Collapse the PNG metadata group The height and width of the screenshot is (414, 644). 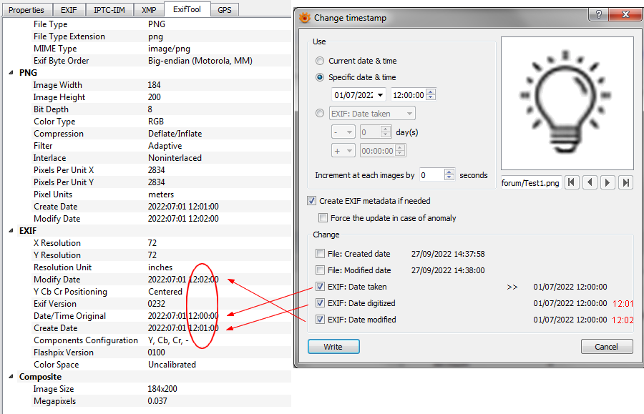(11, 73)
